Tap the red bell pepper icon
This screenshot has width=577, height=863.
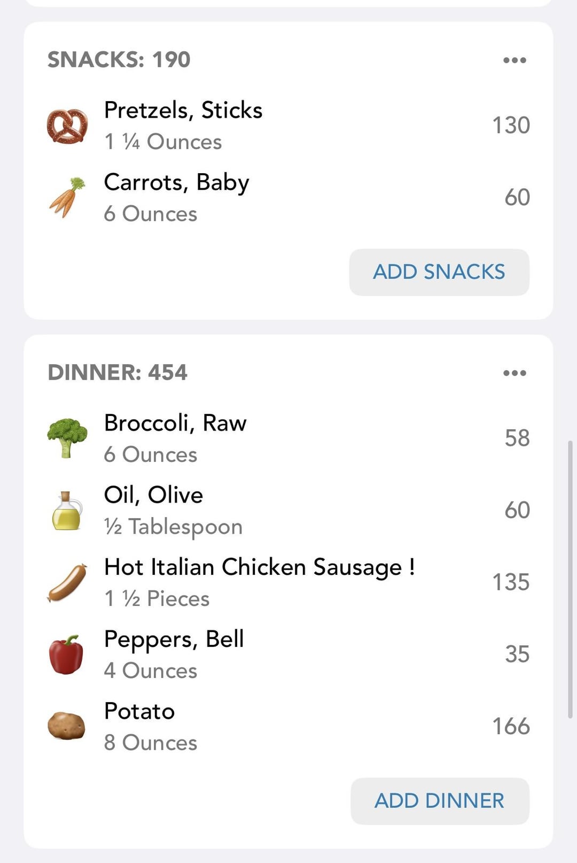(66, 654)
